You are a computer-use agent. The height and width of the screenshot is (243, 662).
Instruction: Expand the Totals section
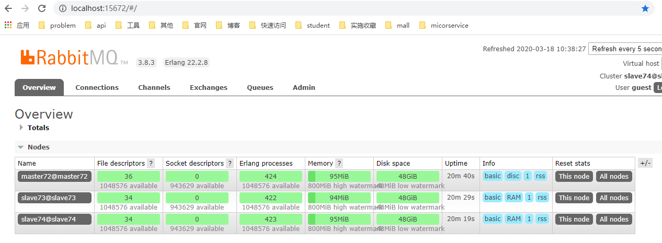[x=35, y=128]
